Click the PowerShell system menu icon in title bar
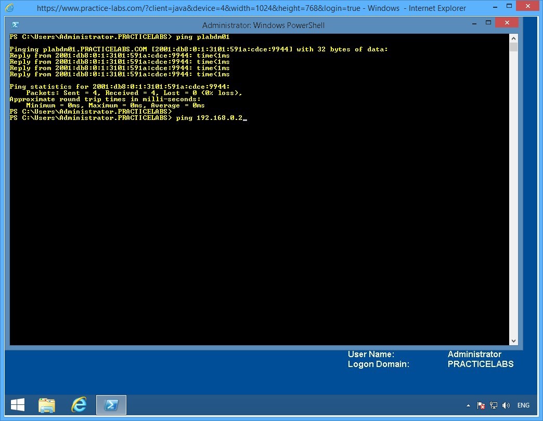543x421 pixels. (15, 24)
